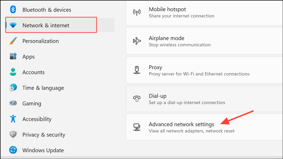Click the paintbrush Personalization icon
The height and width of the screenshot is (159, 283).
(x=13, y=41)
